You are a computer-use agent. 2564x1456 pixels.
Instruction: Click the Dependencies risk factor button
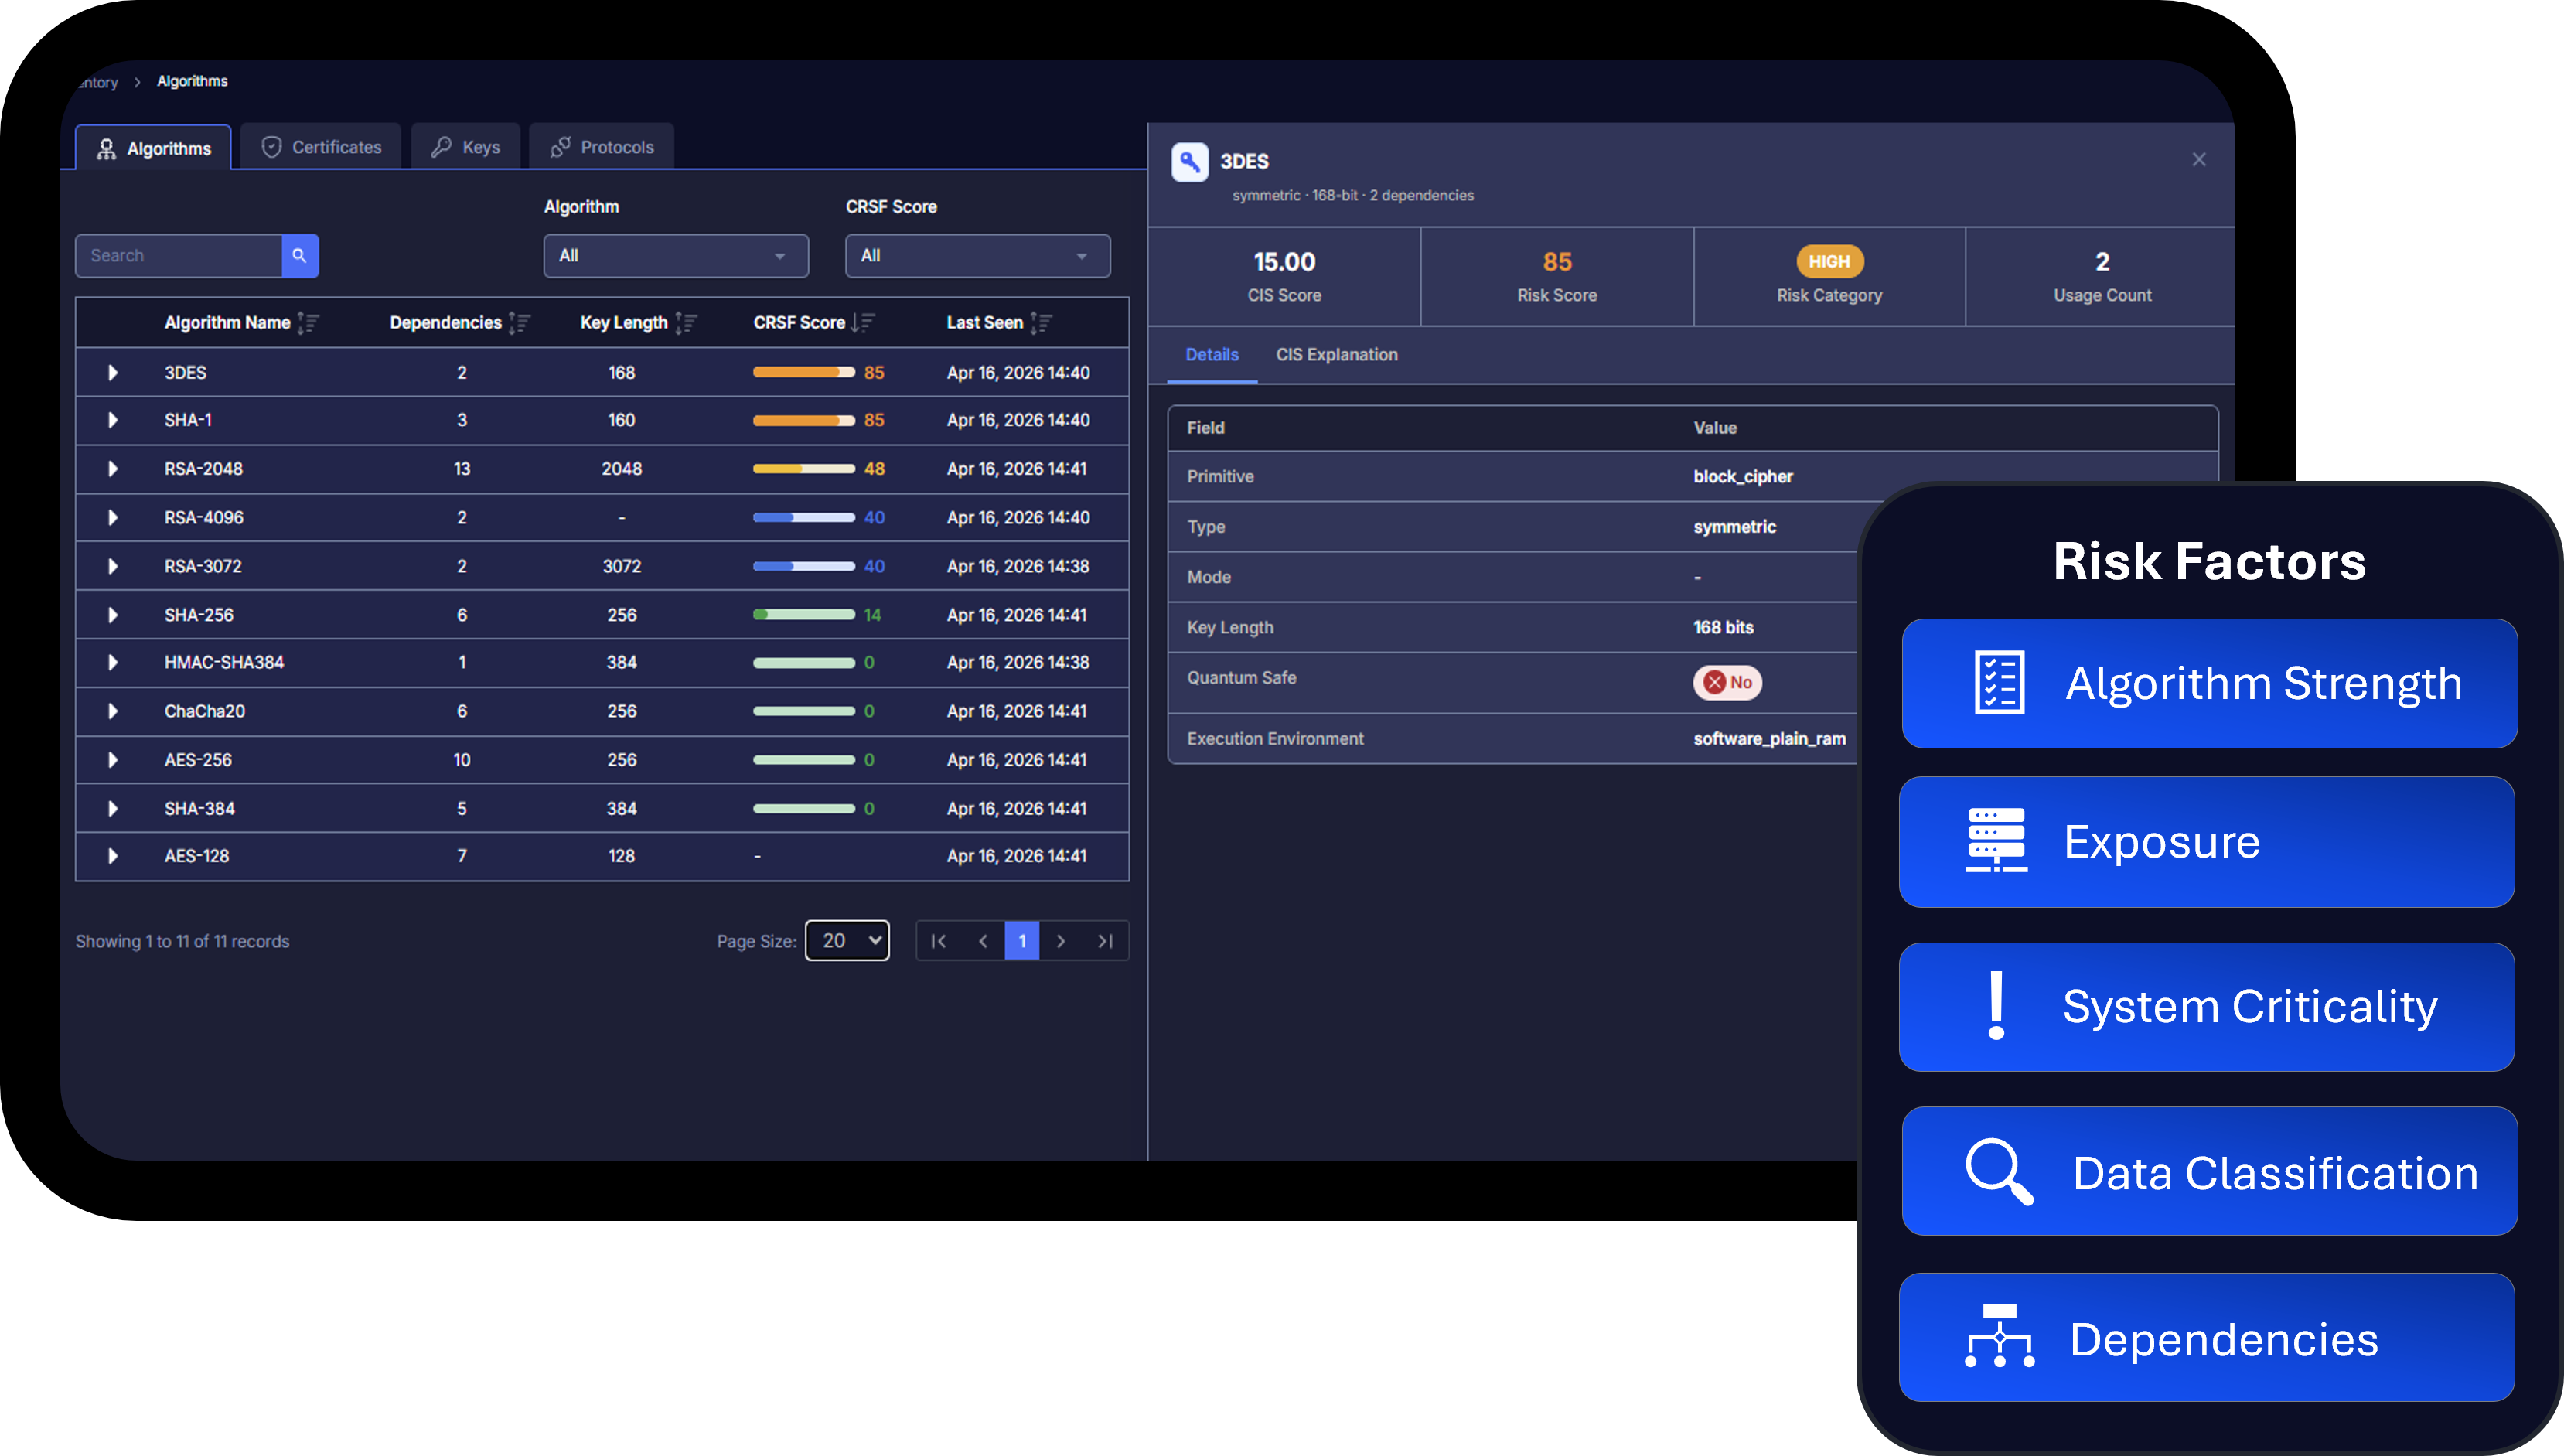point(2205,1337)
